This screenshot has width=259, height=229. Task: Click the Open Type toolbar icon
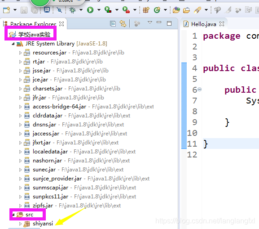pos(176,10)
